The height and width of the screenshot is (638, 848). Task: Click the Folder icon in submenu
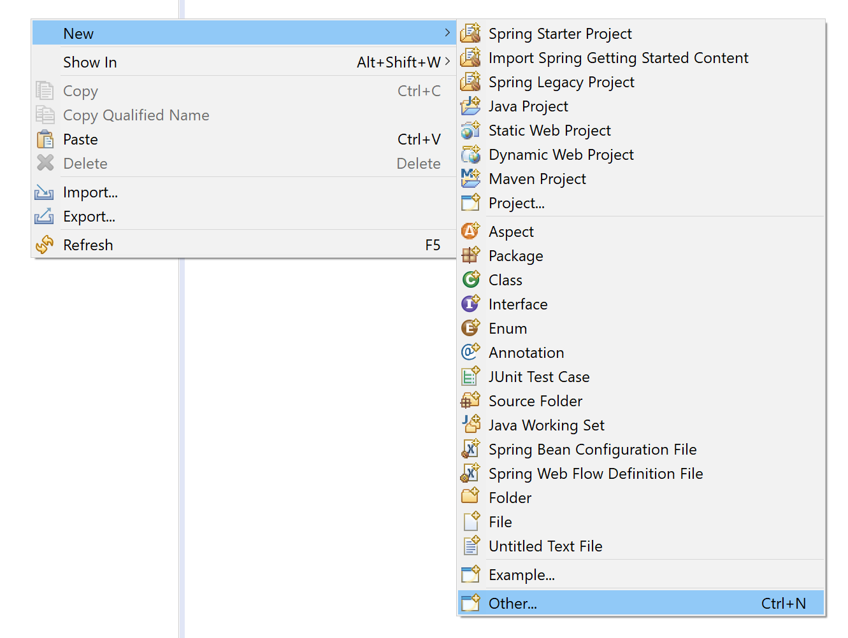point(470,496)
